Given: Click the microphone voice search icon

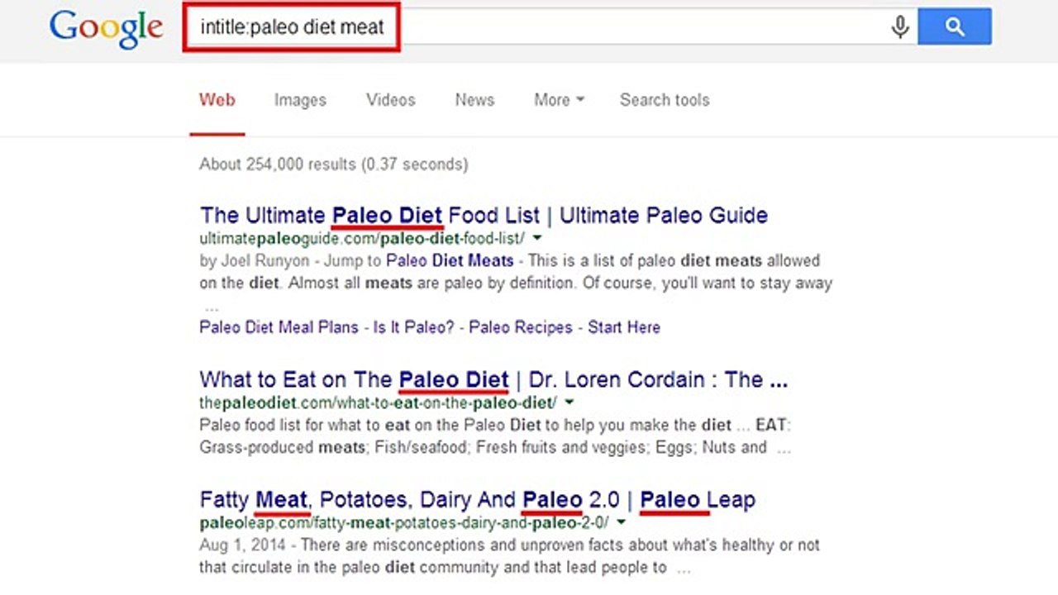Looking at the screenshot, I should click(900, 28).
